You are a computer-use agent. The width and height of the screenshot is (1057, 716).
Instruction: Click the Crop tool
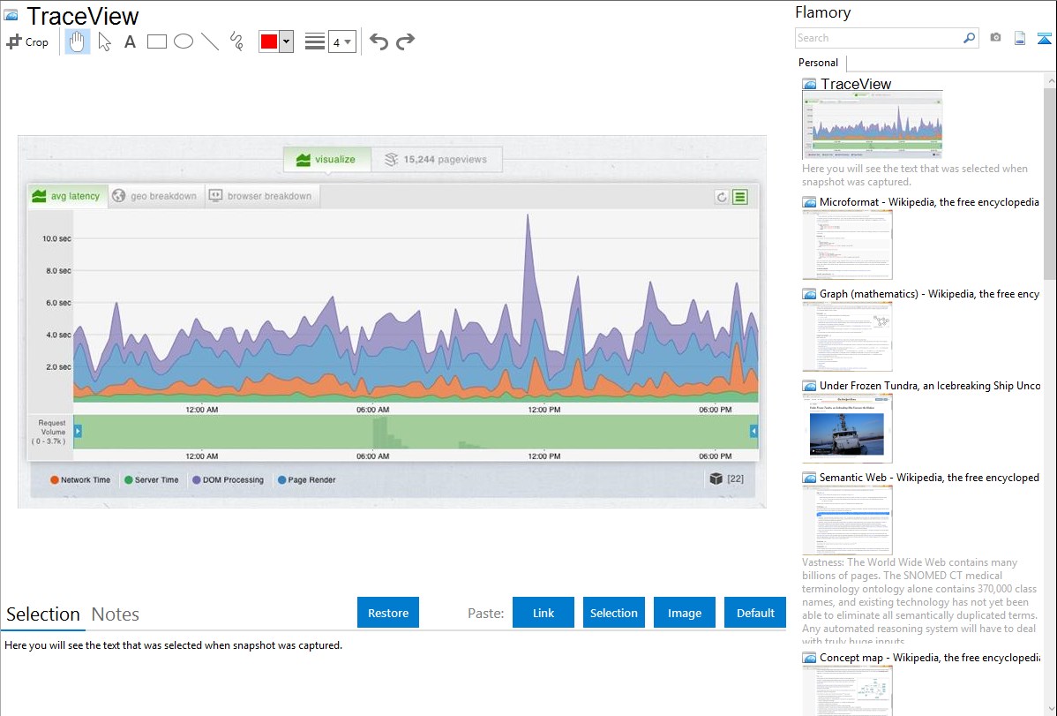pos(27,41)
